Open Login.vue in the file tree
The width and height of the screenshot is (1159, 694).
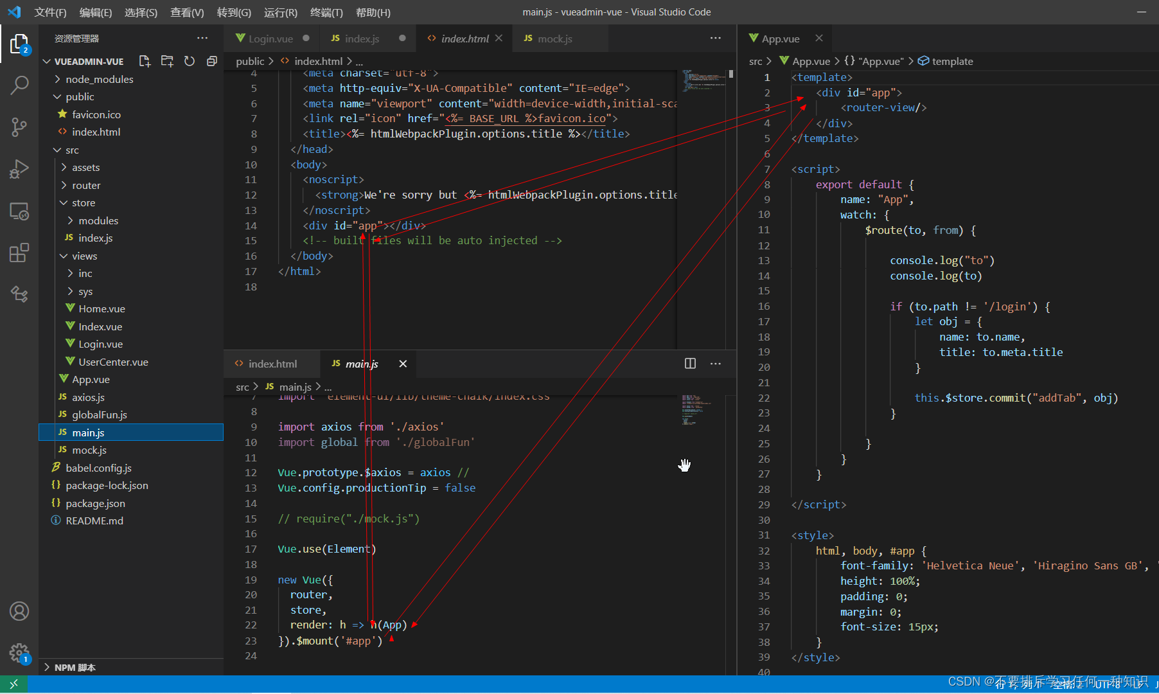coord(100,344)
